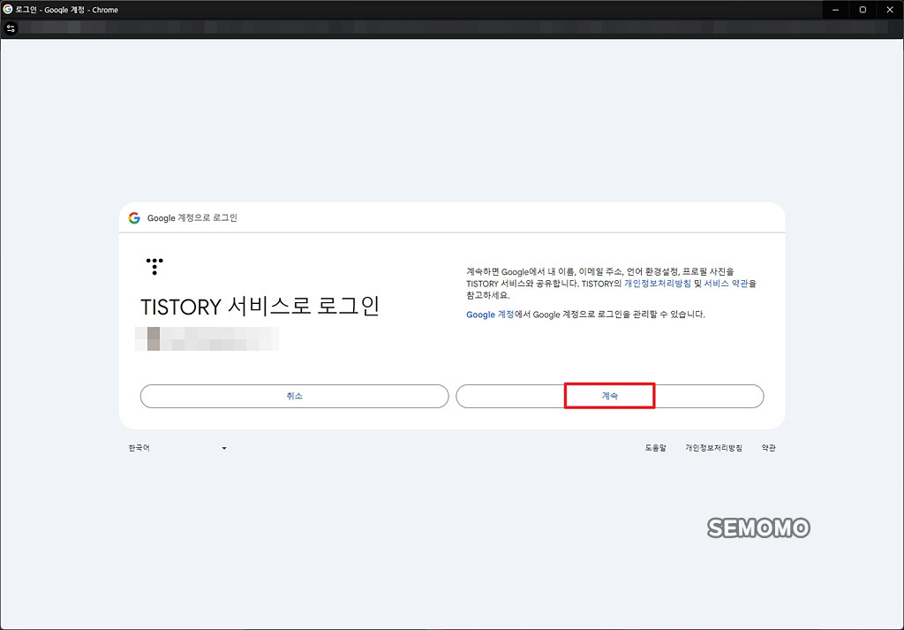
Task: Click the 취소 (Cancel) button
Action: click(x=294, y=397)
